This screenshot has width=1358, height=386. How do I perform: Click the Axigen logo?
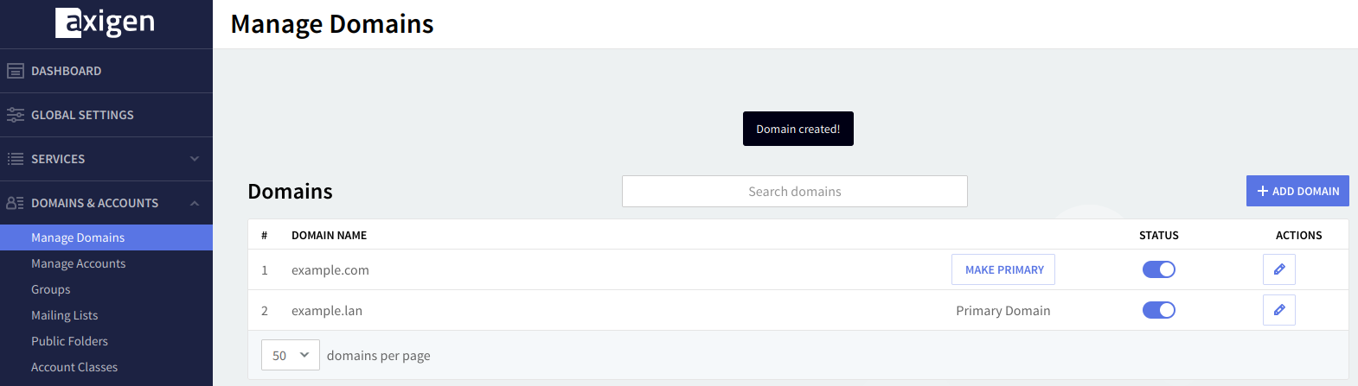pyautogui.click(x=106, y=23)
